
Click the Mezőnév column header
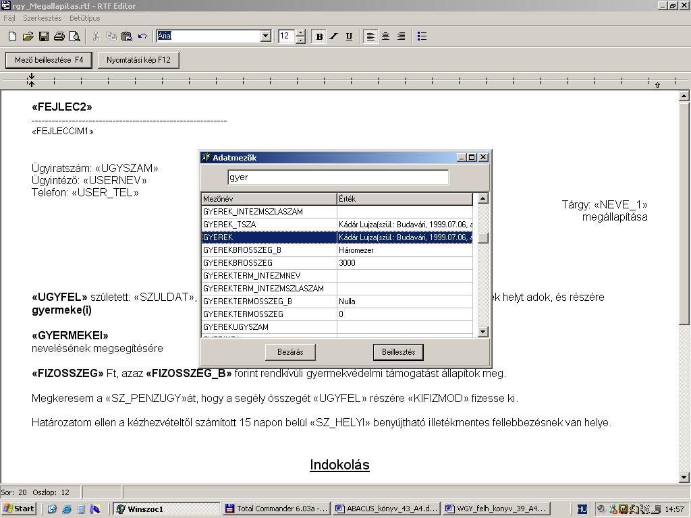pos(269,199)
